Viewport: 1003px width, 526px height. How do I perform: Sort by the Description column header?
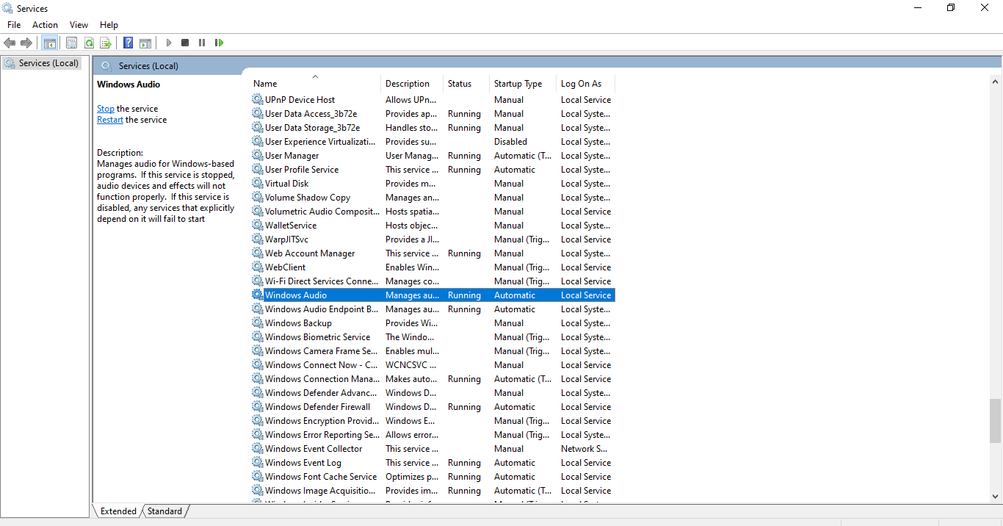(x=412, y=84)
